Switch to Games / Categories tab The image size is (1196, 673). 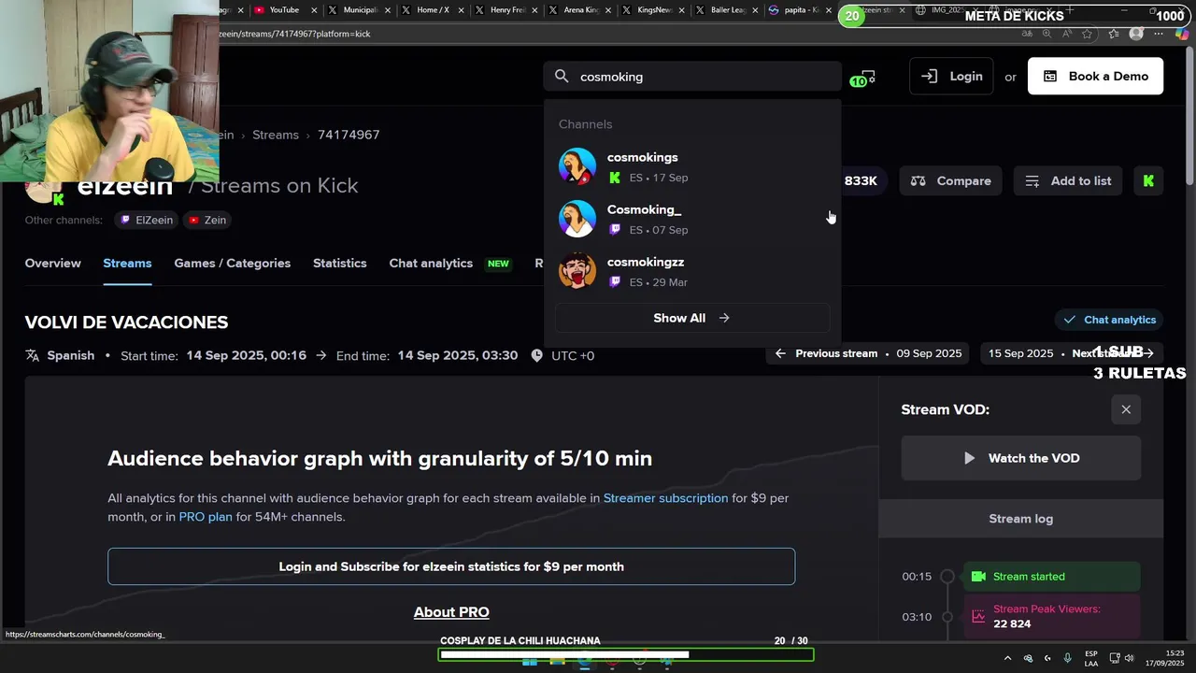233,263
